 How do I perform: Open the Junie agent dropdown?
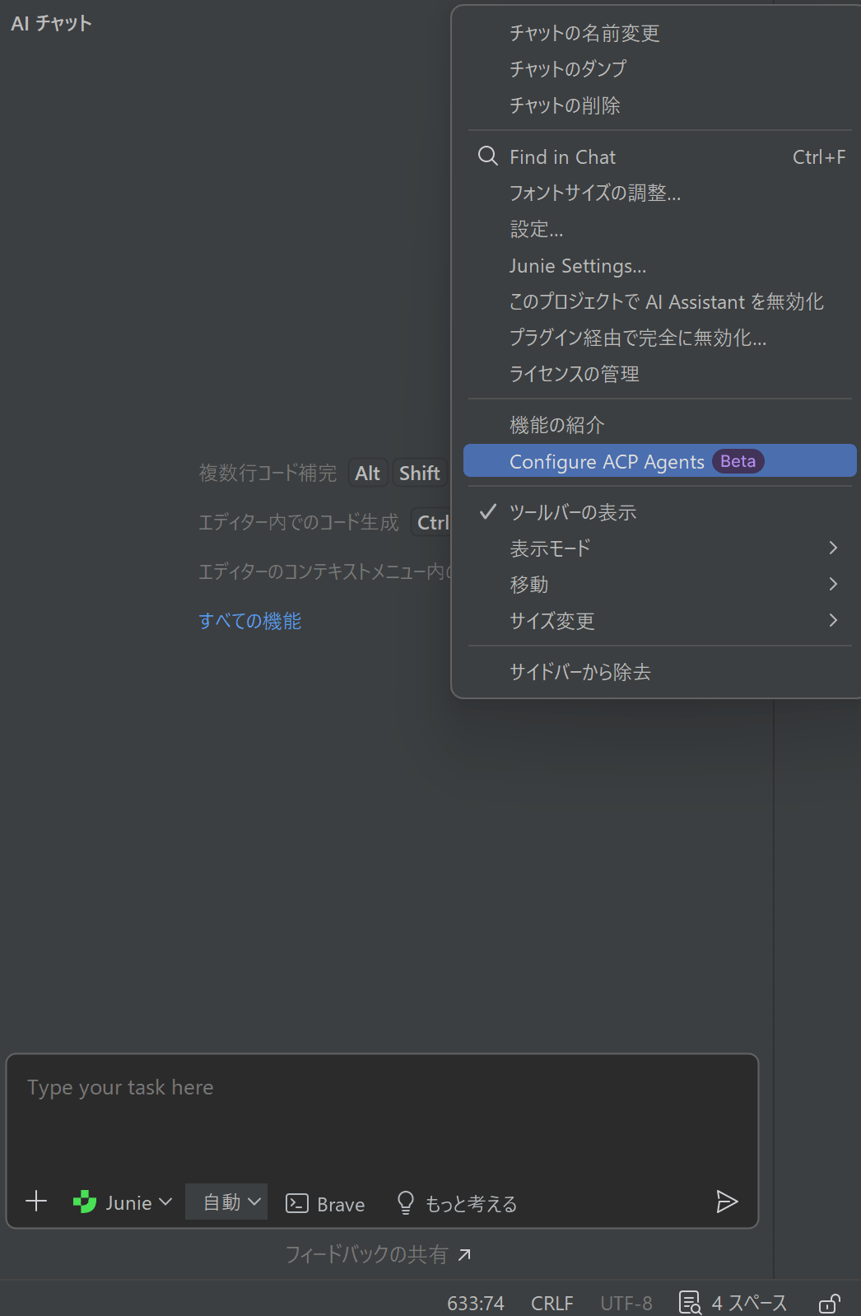click(x=123, y=1202)
